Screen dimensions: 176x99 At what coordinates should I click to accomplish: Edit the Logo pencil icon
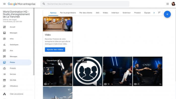click(83, 60)
